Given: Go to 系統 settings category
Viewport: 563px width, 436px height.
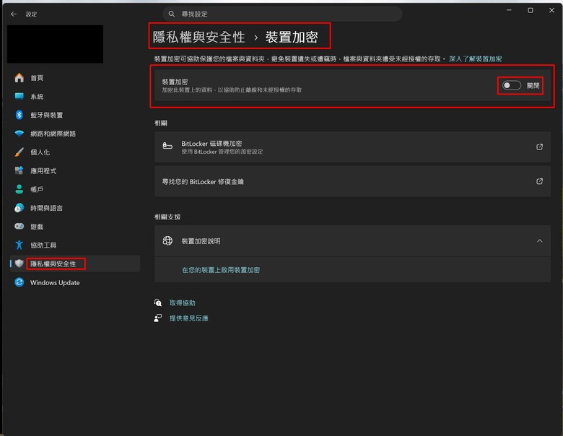Looking at the screenshot, I should click(37, 97).
